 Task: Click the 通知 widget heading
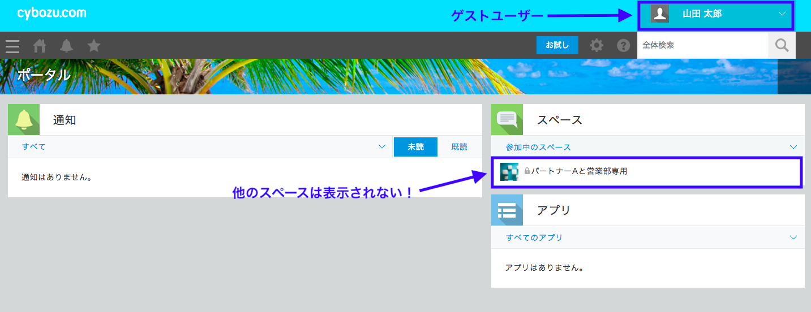point(65,120)
